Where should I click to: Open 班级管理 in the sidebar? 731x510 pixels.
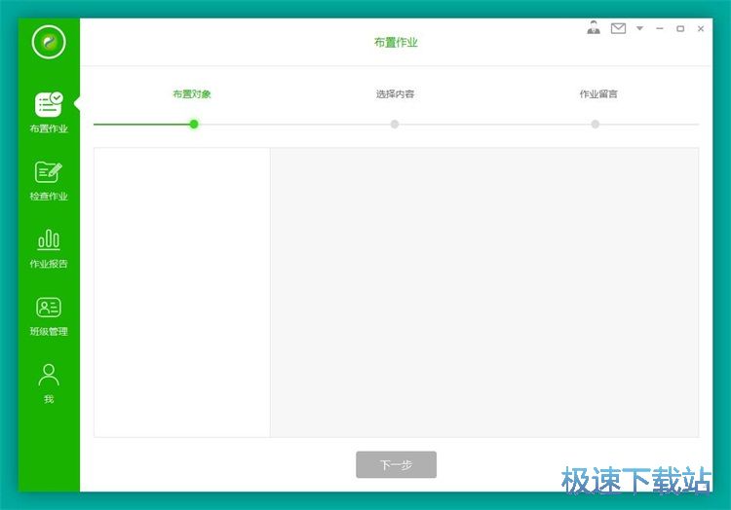click(49, 316)
